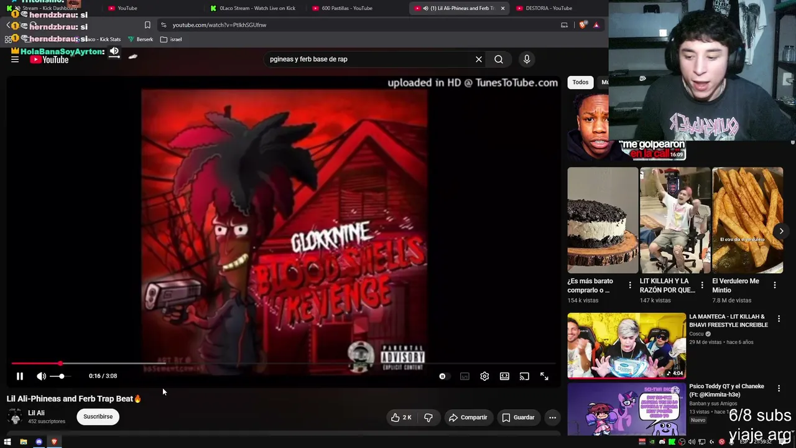Open video settings gear in player

point(484,376)
